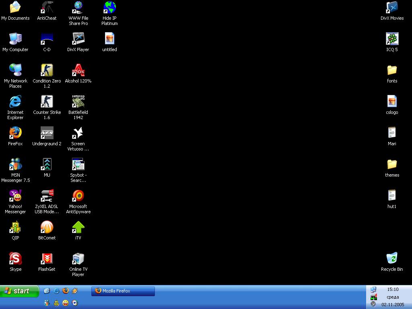Launch MSN Messenger from Quick Launch
The width and height of the screenshot is (412, 309).
tap(47, 303)
